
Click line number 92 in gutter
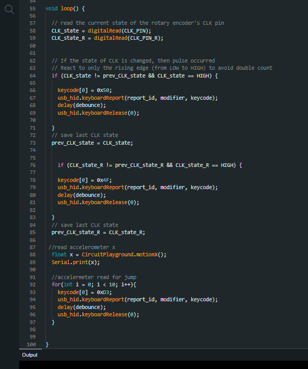33,285
